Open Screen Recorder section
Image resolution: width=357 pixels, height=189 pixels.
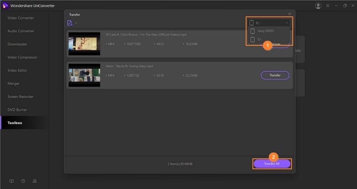coord(20,97)
